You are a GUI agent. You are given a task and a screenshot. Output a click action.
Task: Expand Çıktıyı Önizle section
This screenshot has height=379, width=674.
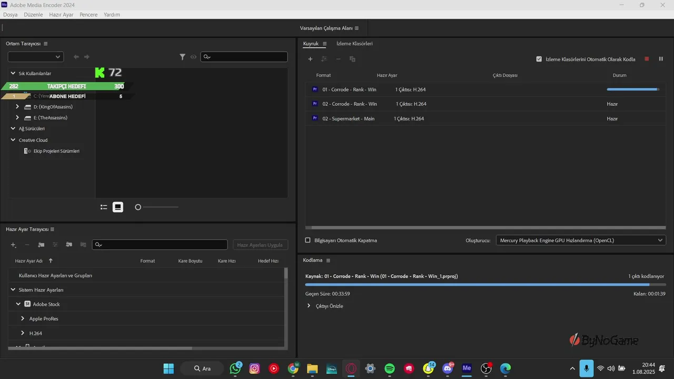[x=309, y=306]
